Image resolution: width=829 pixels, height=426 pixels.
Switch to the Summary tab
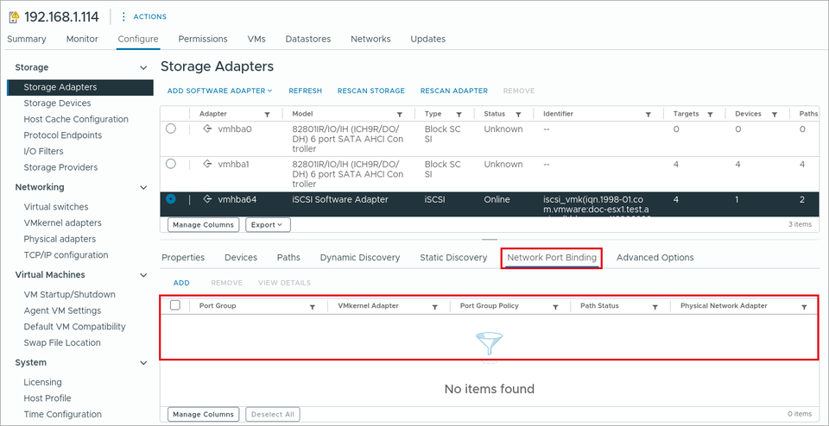(27, 39)
